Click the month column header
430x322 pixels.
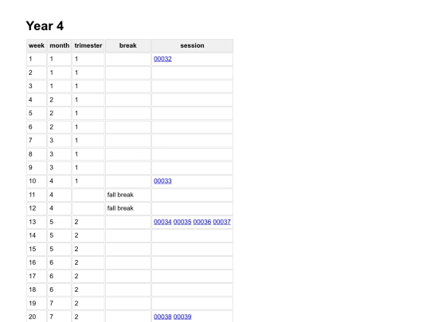coord(60,45)
